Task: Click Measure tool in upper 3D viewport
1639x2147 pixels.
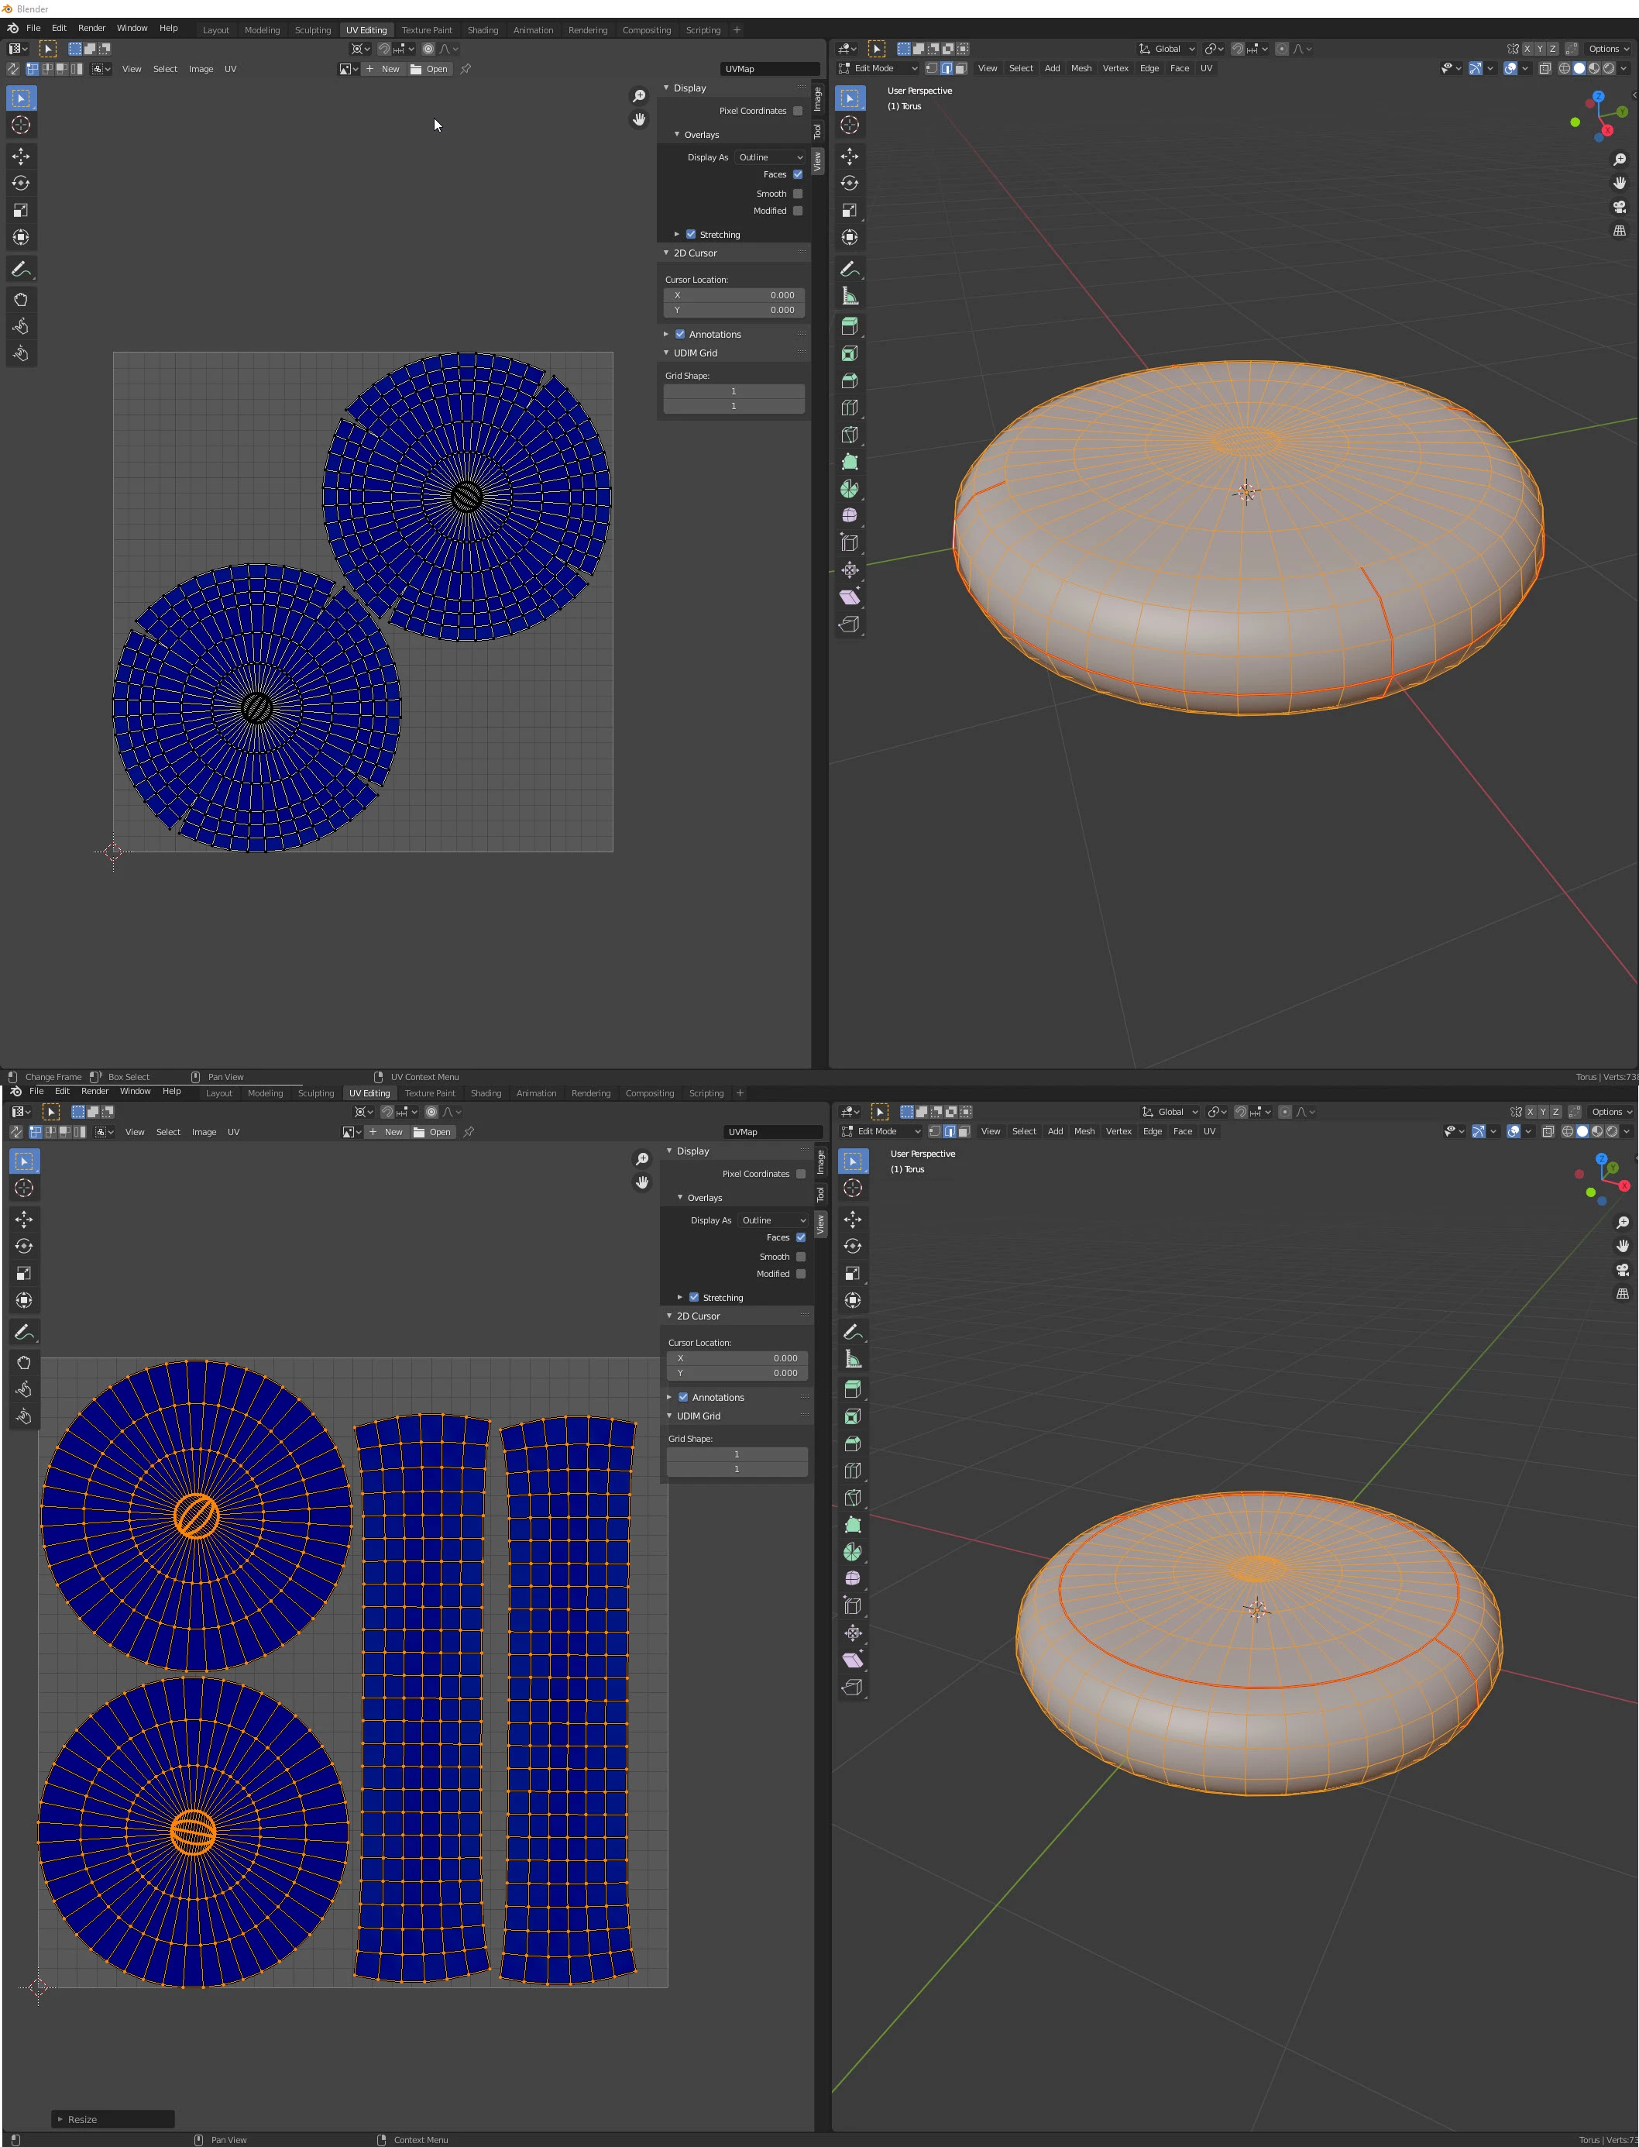Action: (850, 297)
